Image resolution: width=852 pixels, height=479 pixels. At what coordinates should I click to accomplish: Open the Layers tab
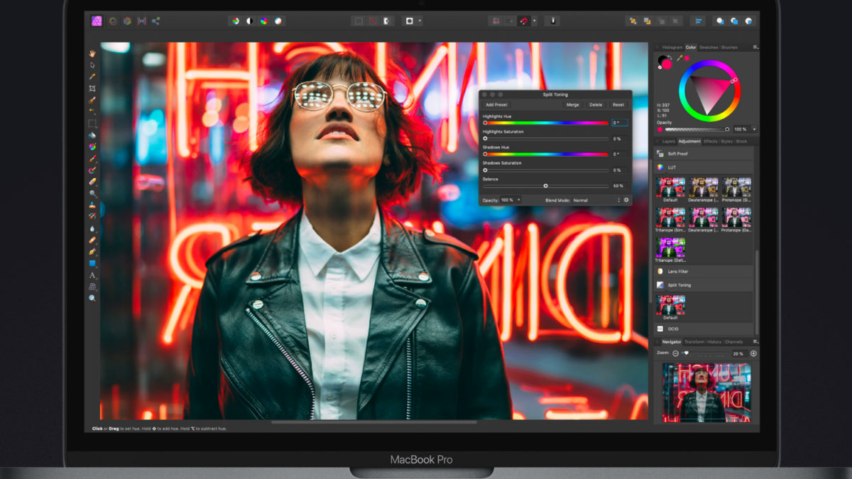[x=669, y=141]
